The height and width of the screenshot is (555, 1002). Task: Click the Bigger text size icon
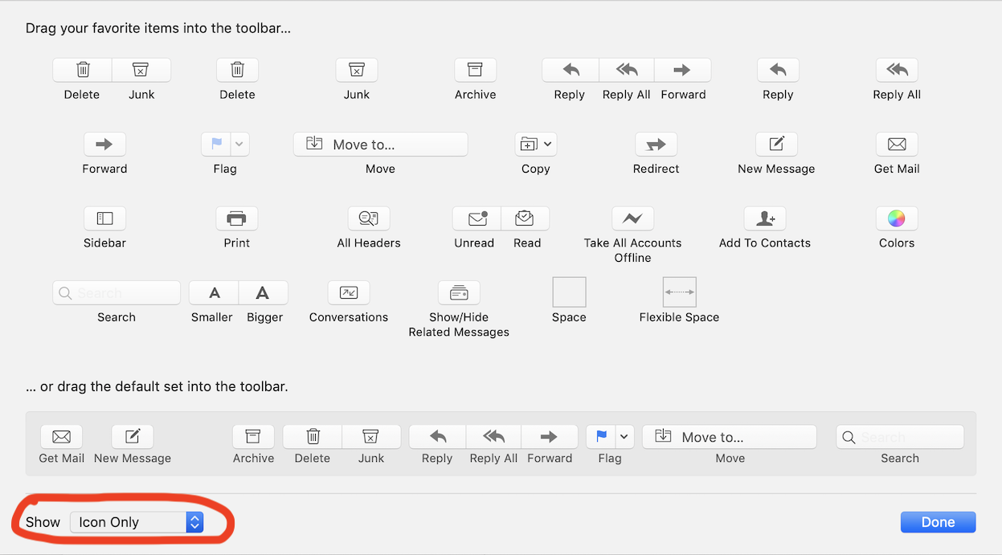click(264, 292)
